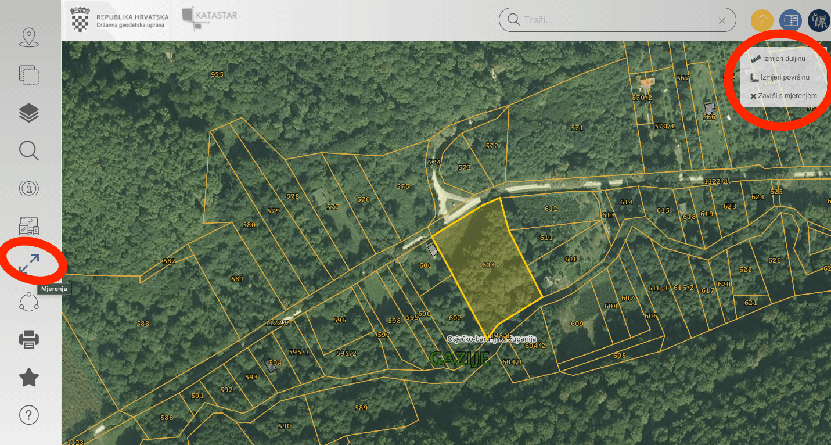Click parcel label 581
831x445 pixels.
click(238, 279)
